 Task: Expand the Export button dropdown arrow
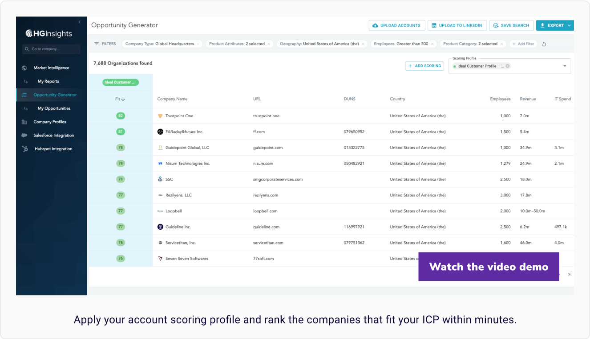click(569, 26)
